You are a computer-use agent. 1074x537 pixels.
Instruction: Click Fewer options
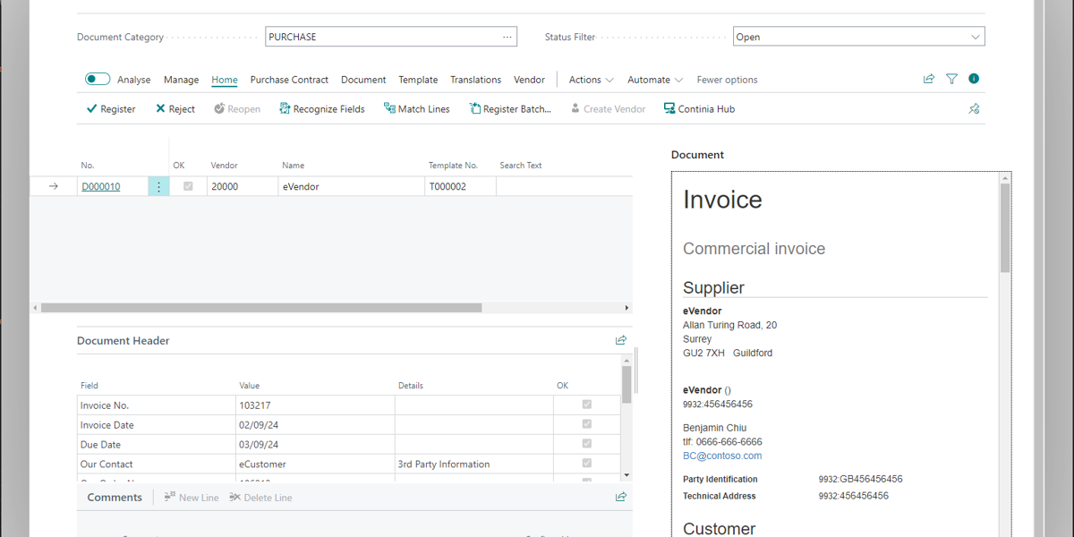point(727,80)
